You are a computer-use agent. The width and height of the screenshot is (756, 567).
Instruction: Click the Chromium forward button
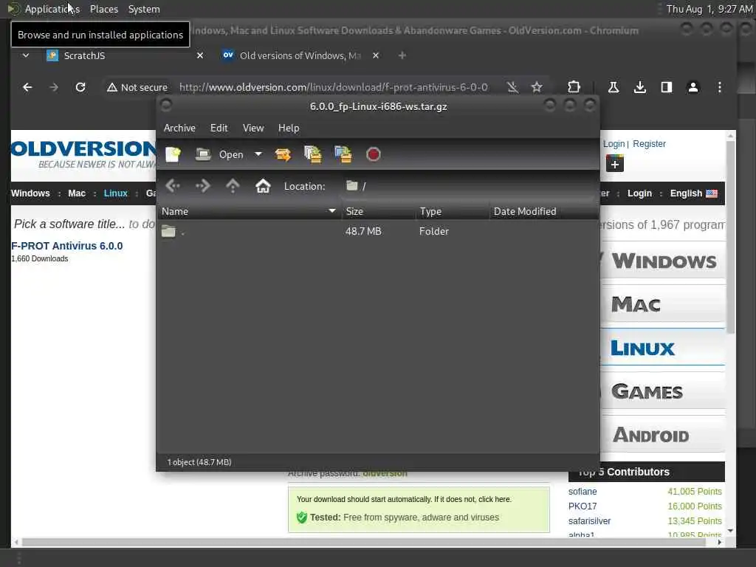point(54,87)
